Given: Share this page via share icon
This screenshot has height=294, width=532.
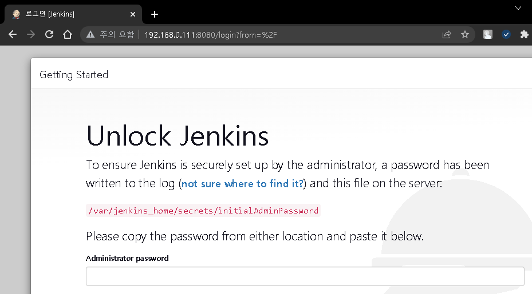Looking at the screenshot, I should tap(447, 34).
